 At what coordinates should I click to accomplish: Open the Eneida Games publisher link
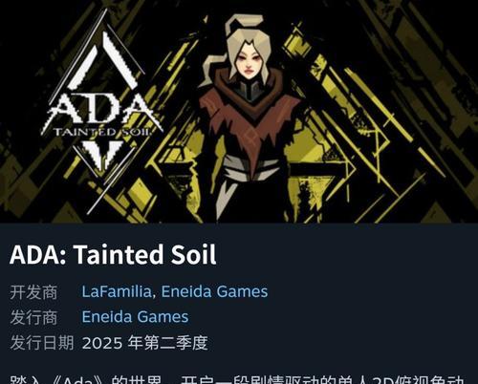pyautogui.click(x=135, y=317)
